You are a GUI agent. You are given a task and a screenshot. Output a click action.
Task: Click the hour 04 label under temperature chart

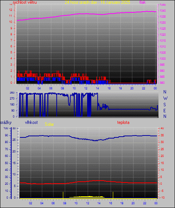[42, 203]
